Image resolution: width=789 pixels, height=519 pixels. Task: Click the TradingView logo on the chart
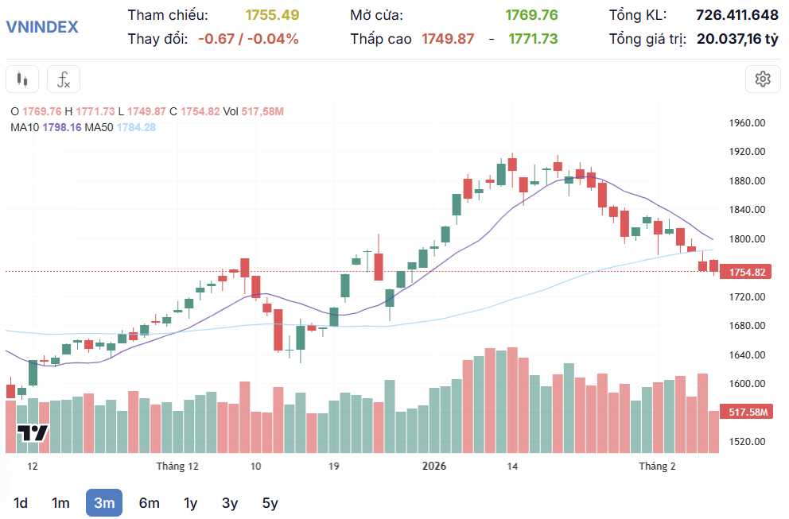point(33,433)
